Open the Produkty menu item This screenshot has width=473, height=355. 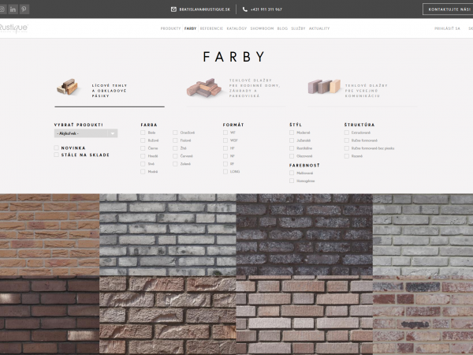tap(170, 28)
